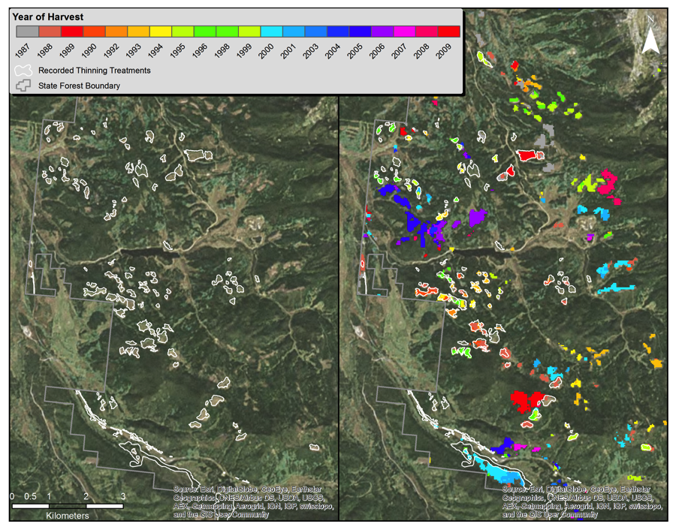Screen dimensions: 676x530
Task: Click the "3" value on the scale bar
Action: (x=123, y=496)
